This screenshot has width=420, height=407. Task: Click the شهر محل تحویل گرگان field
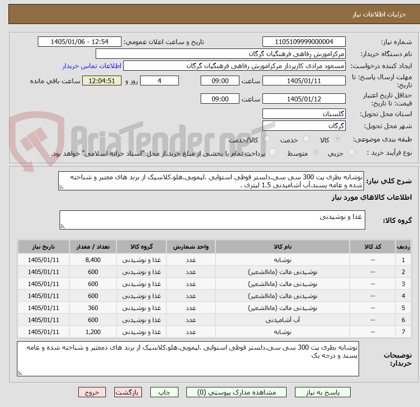pos(304,126)
